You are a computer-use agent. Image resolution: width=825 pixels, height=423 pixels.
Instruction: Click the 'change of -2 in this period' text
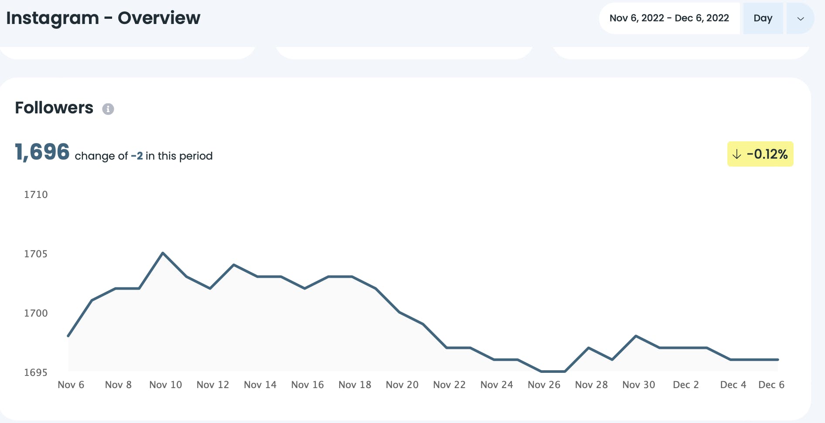(x=143, y=156)
